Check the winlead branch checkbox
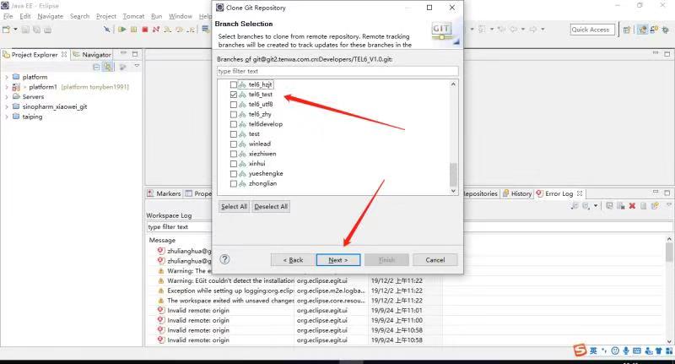The image size is (675, 364). coord(234,144)
